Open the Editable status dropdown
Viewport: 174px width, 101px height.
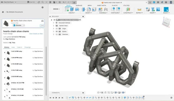tap(19, 25)
